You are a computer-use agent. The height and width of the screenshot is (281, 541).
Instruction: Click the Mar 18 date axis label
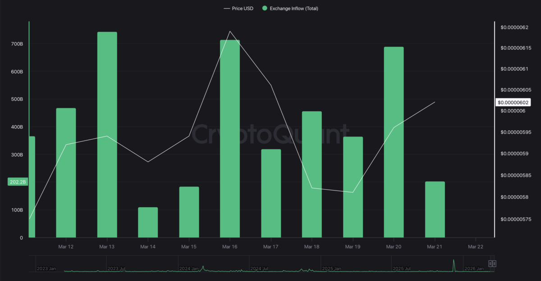pos(312,247)
